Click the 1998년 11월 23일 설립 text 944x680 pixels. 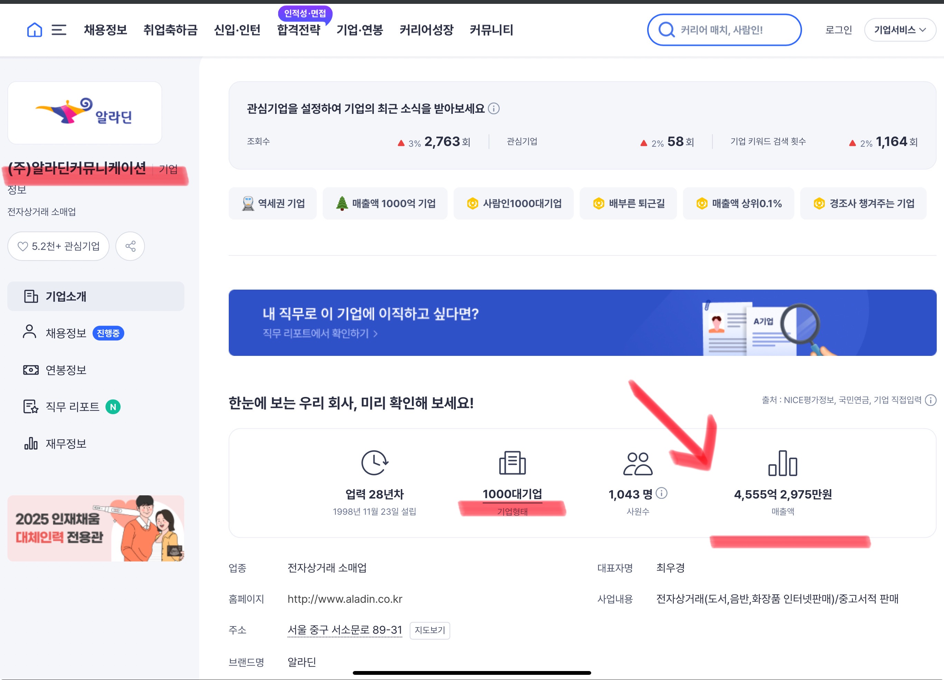coord(375,511)
